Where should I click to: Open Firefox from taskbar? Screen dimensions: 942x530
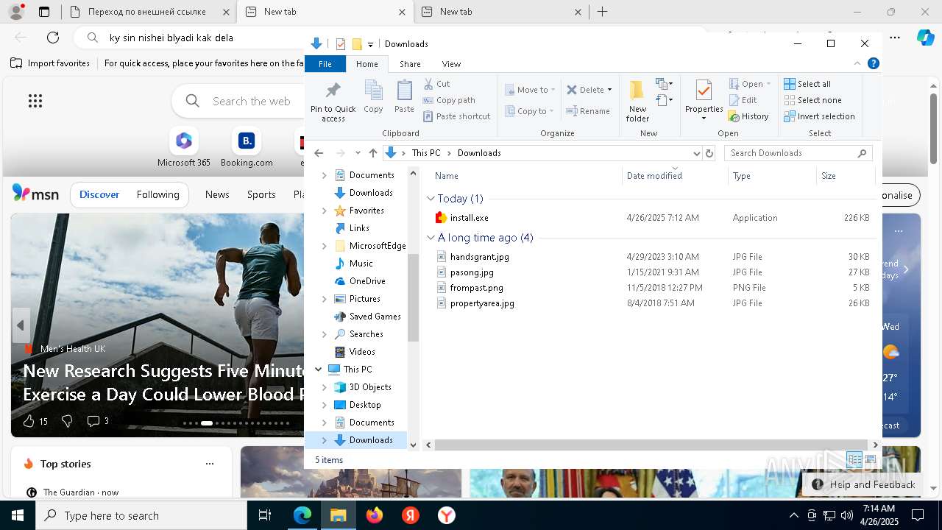tap(375, 515)
